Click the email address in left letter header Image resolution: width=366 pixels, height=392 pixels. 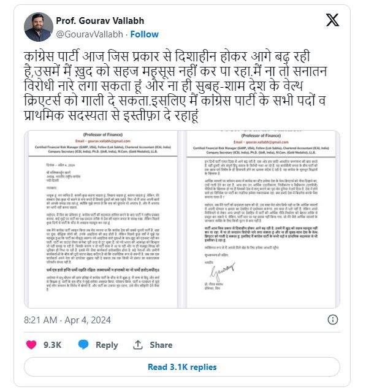(103, 141)
